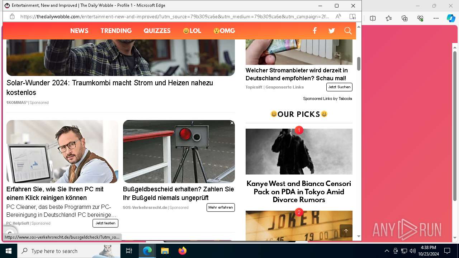Open the search magnifier in site header
The image size is (459, 258).
pos(348,31)
